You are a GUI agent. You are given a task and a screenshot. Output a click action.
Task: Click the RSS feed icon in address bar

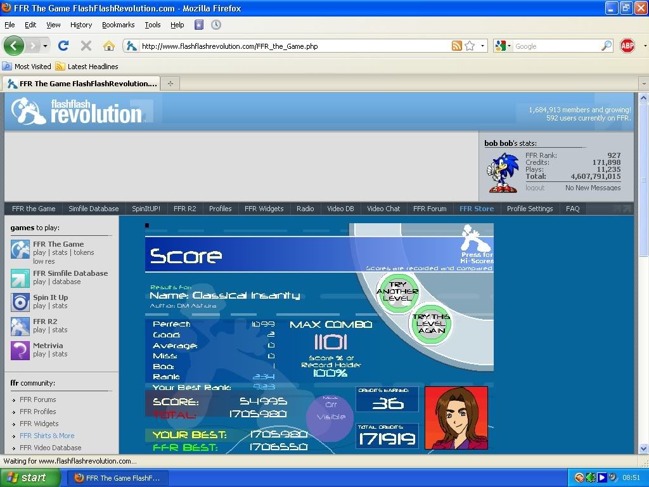click(456, 46)
